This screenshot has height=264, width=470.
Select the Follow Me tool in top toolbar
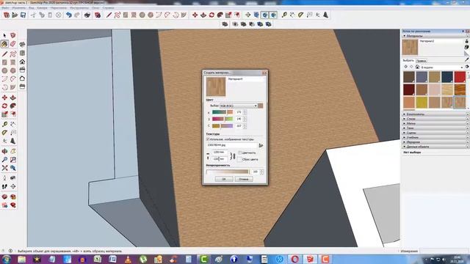coord(220,15)
